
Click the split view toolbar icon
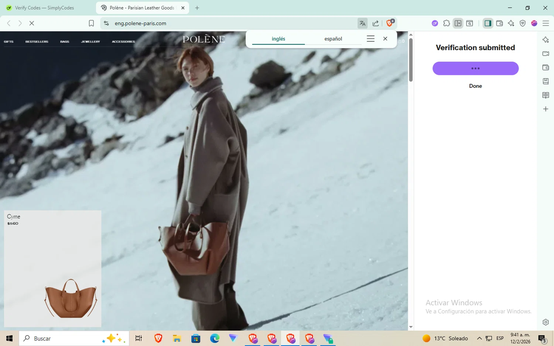coord(458,23)
